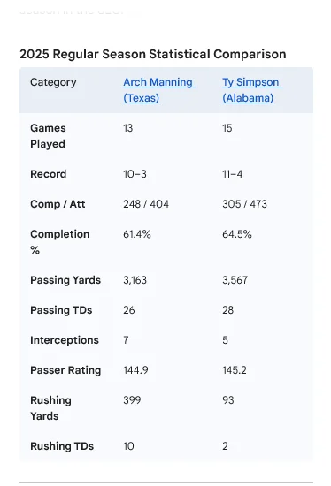Select the Category column header

tap(53, 82)
